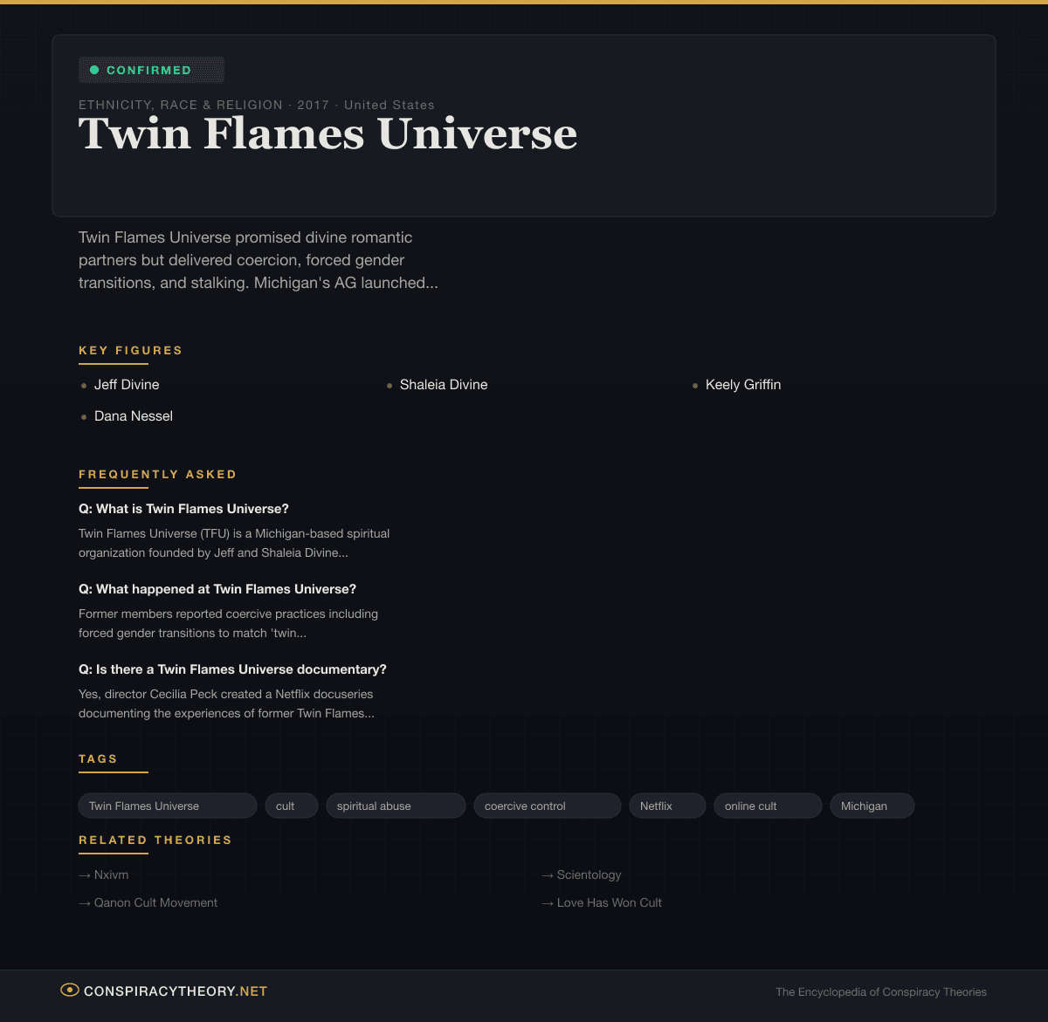Select the 'Twin Flames Universe' tag

tap(167, 806)
